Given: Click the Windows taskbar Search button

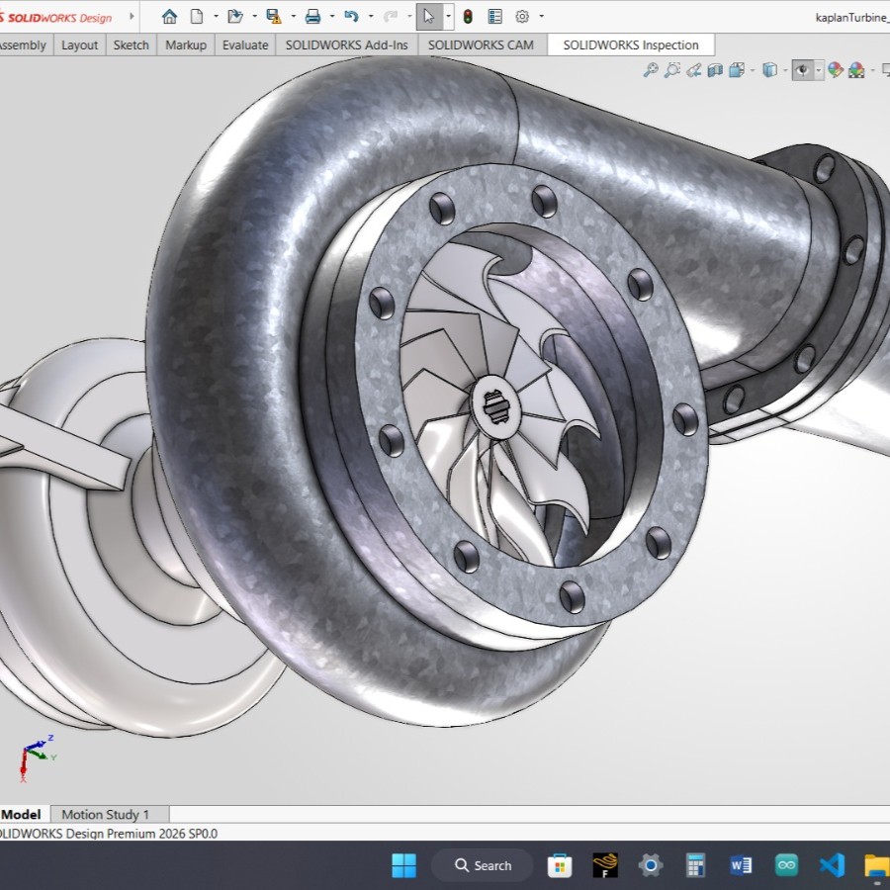Looking at the screenshot, I should [x=483, y=865].
